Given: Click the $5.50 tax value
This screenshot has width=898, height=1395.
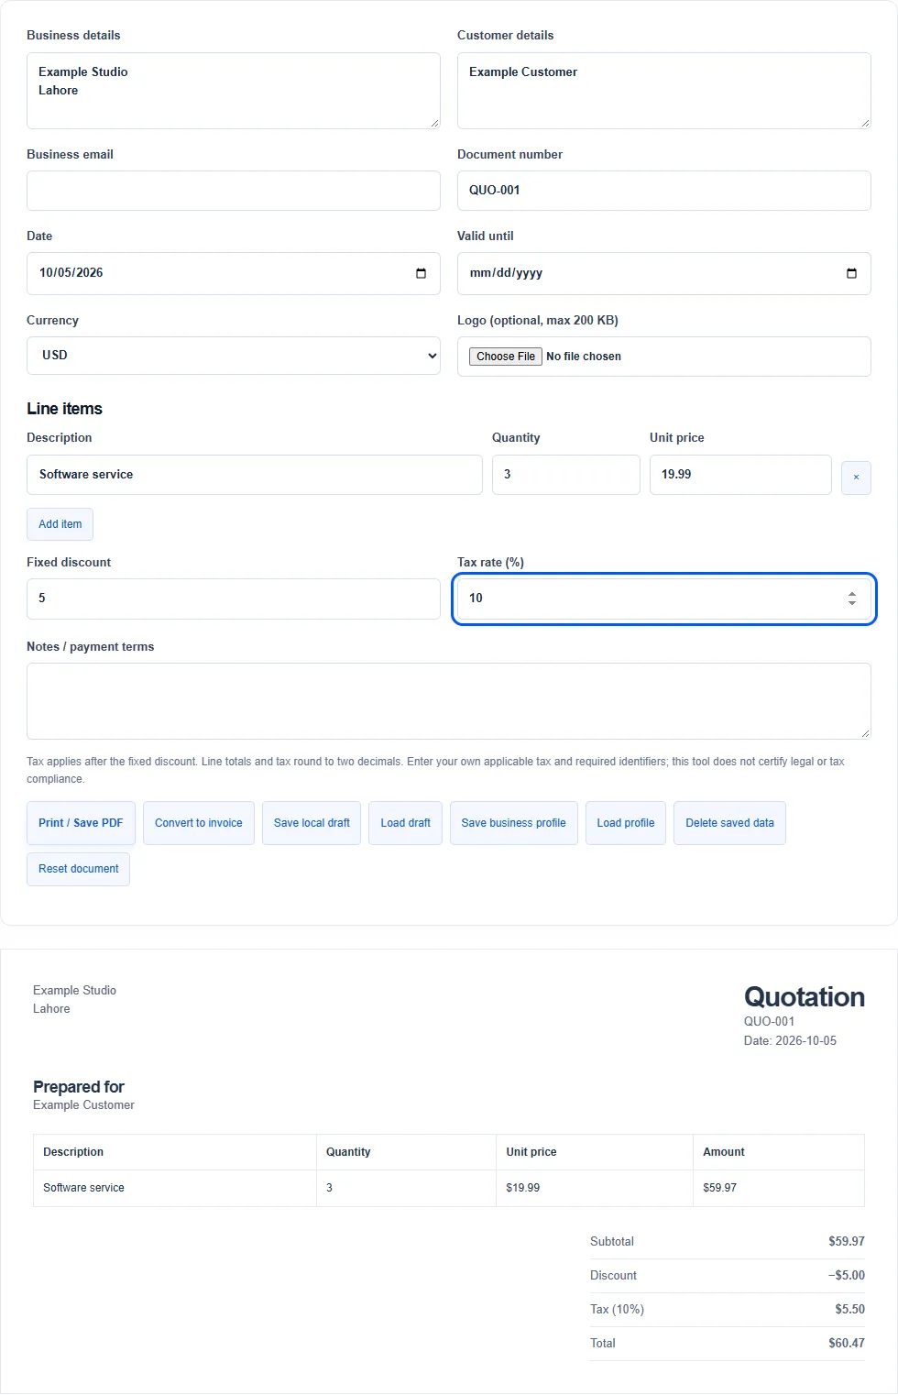Looking at the screenshot, I should point(849,1310).
